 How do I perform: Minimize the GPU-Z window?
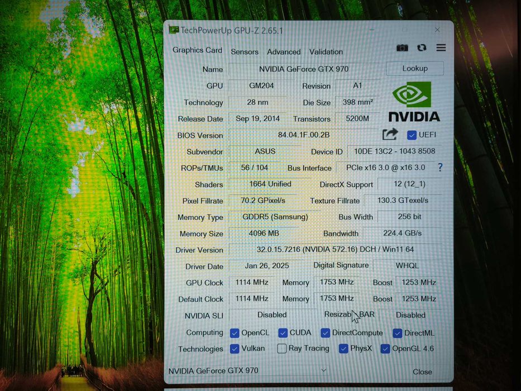pos(372,30)
